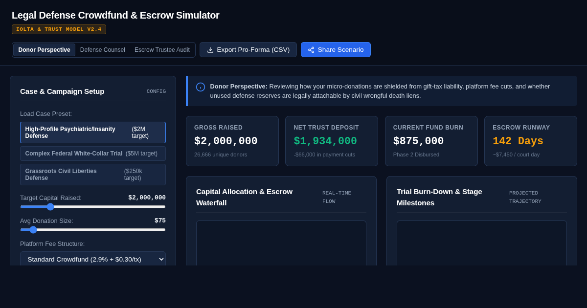Open the Platform Fee Structure dropdown

(93, 259)
